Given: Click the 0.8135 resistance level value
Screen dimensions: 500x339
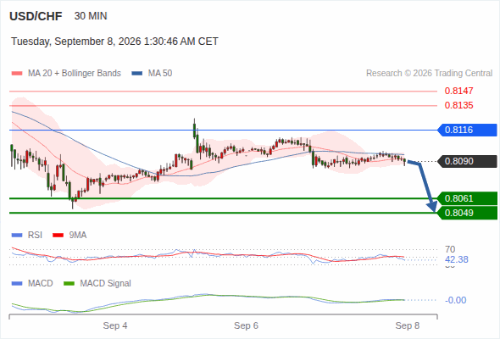Looking at the screenshot, I should tap(458, 105).
